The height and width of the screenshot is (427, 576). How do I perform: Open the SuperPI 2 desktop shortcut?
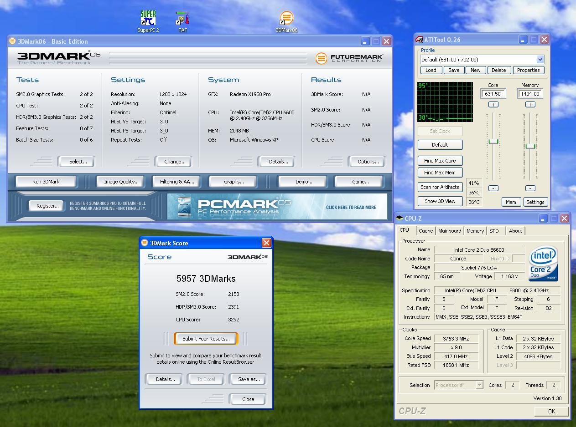[148, 21]
